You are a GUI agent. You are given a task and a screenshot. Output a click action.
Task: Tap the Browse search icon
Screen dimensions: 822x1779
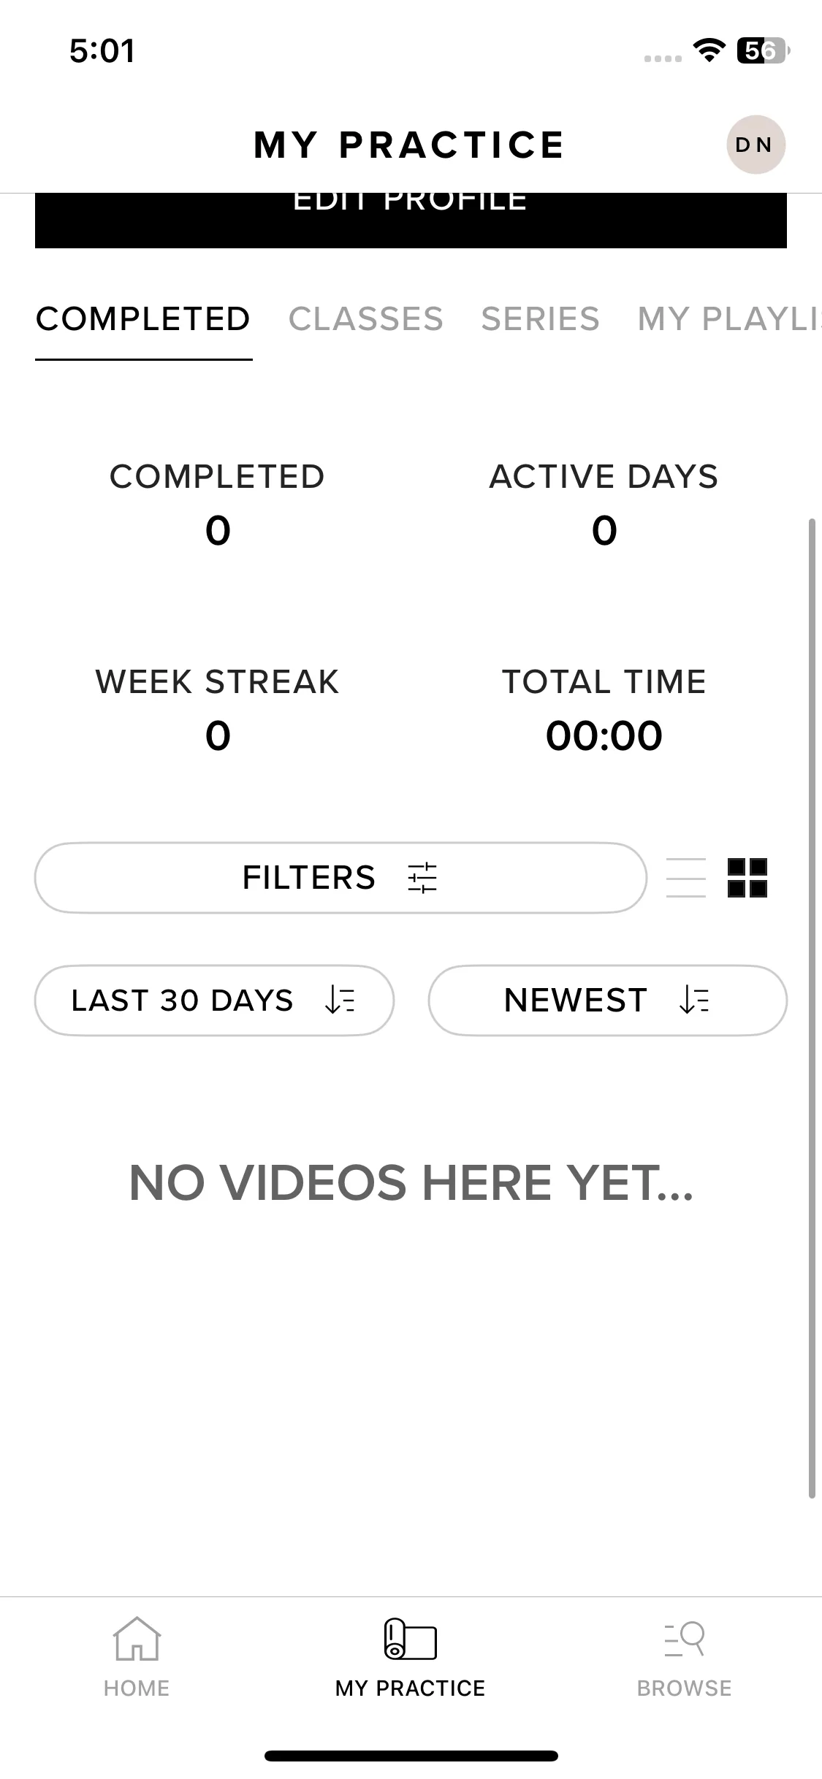[685, 1638]
